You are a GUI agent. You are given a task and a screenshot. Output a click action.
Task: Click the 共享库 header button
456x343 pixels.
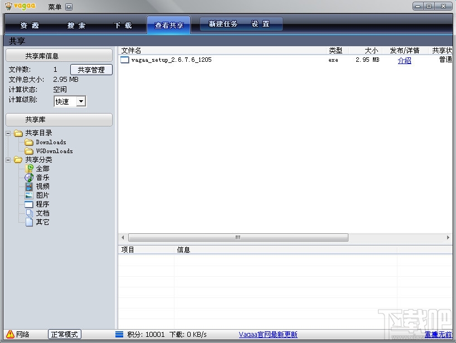(59, 119)
